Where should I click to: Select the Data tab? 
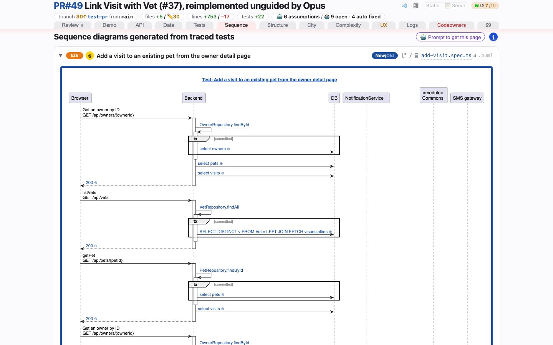coord(169,25)
